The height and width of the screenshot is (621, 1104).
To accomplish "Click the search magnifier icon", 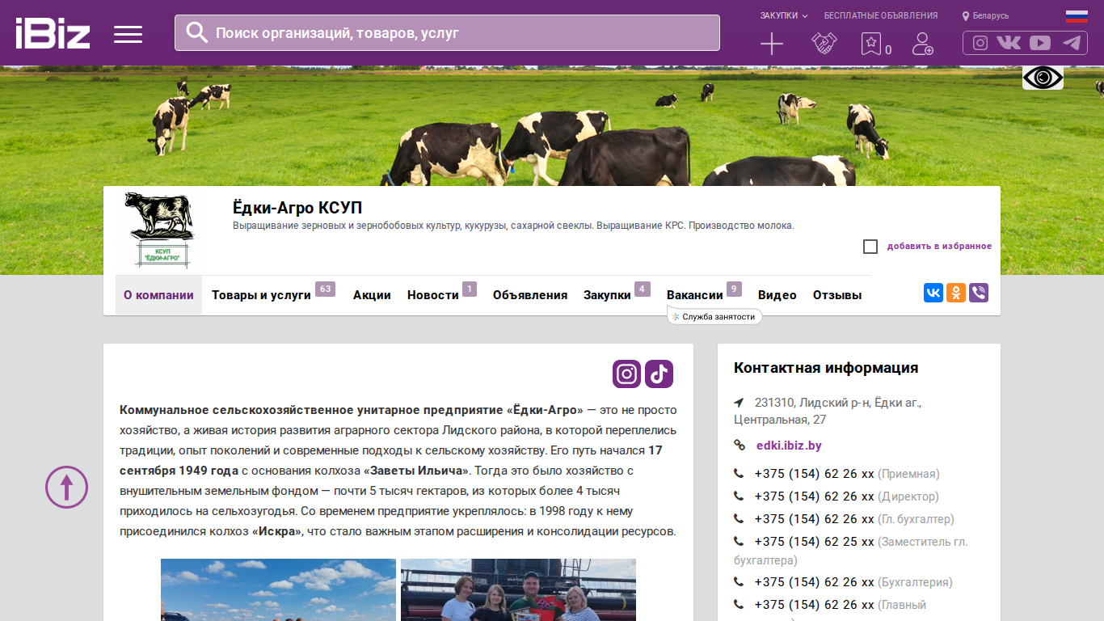I will [196, 32].
